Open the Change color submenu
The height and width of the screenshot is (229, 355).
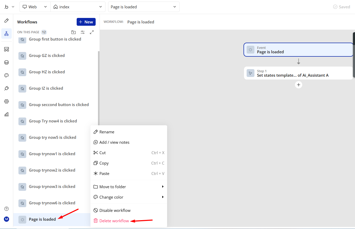pos(128,197)
